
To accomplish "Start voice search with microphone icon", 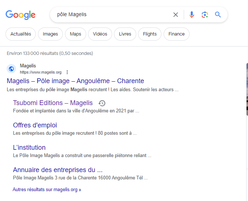I will [192, 15].
